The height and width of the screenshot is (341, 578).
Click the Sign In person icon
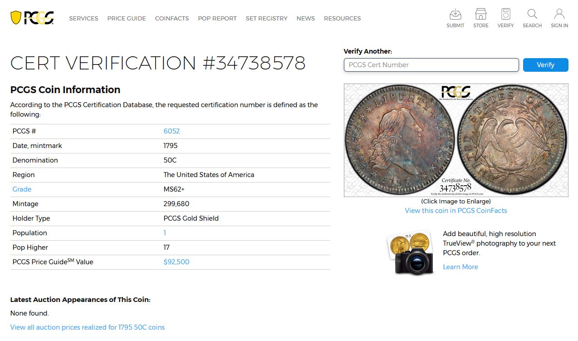pos(559,14)
